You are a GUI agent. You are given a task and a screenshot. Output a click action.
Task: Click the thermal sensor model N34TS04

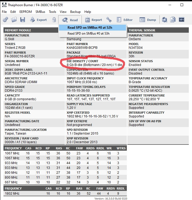pos(136,48)
